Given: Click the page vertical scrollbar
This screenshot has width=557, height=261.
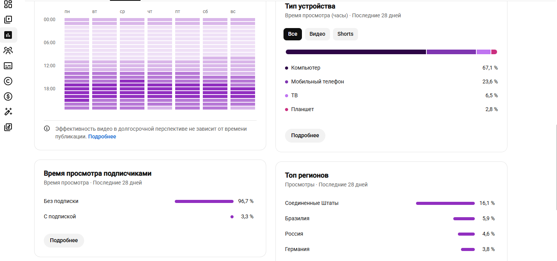Looking at the screenshot, I should pos(556,167).
